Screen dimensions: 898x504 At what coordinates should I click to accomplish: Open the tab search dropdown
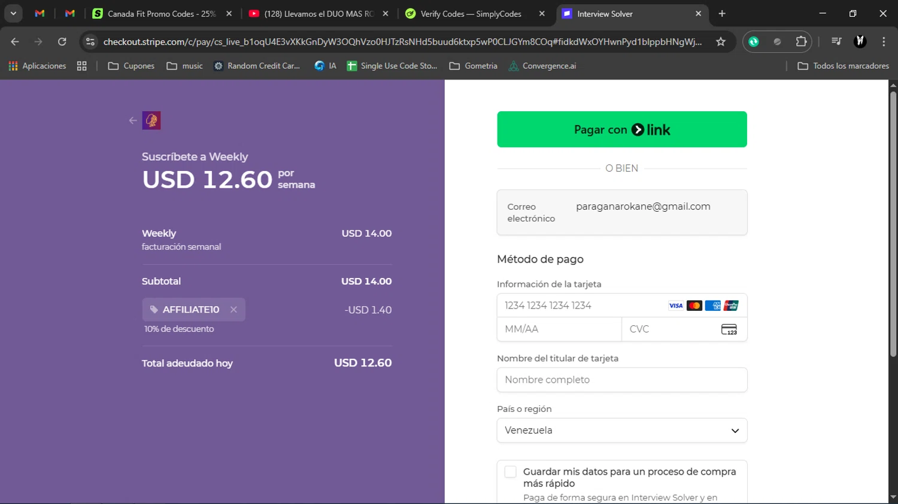click(x=13, y=13)
